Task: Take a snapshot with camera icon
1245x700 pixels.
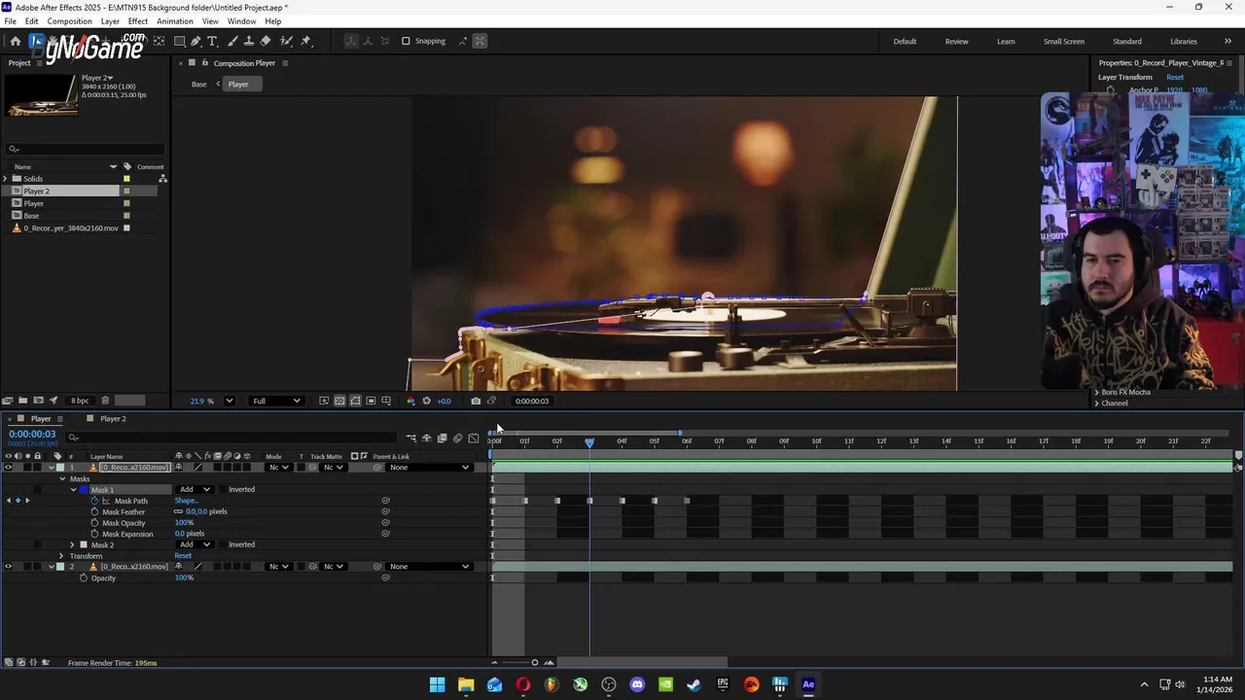Action: (x=476, y=401)
